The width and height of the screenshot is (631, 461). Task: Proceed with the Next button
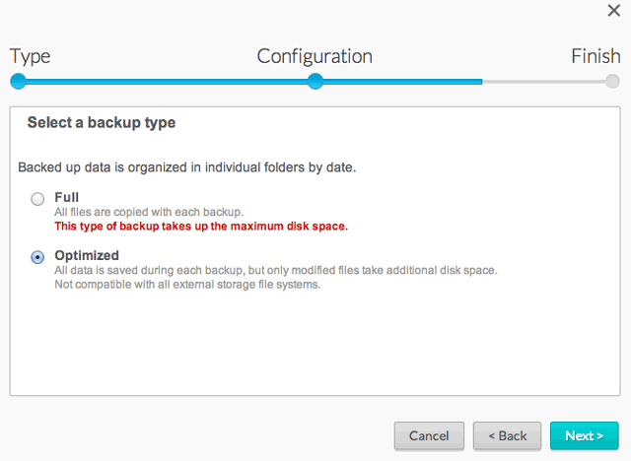584,435
